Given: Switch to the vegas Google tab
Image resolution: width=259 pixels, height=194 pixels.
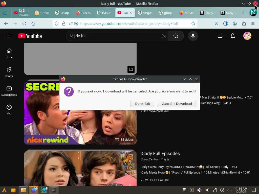Looking at the screenshot, I should click(x=145, y=13).
